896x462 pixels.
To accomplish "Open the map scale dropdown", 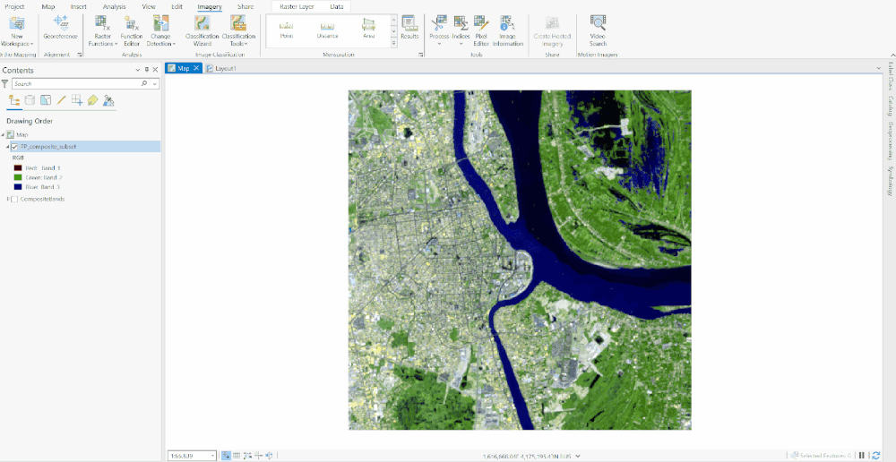I will [213, 456].
